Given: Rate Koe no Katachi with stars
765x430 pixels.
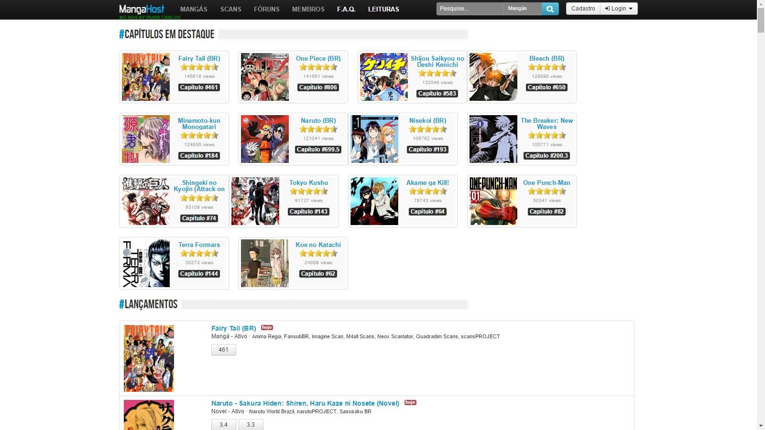Looking at the screenshot, I should click(x=318, y=254).
